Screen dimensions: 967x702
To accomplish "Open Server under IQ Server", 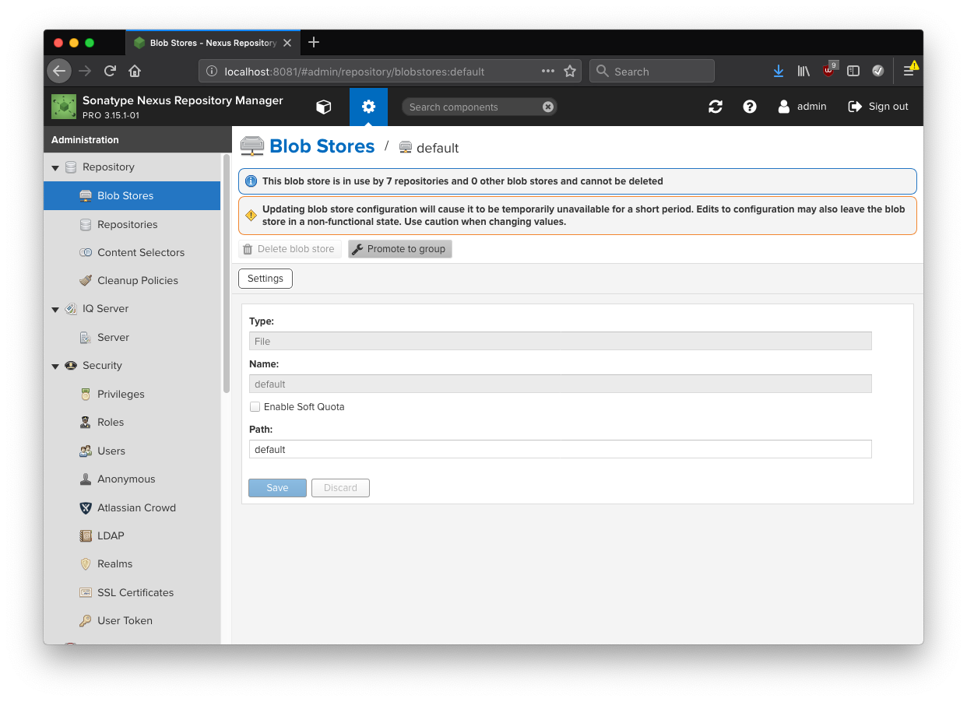I will [132, 337].
